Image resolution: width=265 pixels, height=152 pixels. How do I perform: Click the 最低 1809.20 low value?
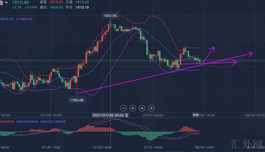(x=56, y=7)
